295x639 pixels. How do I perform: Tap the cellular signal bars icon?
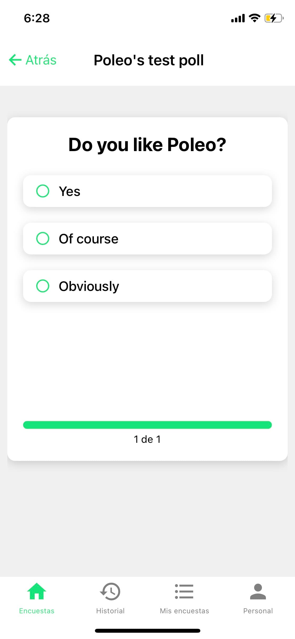pos(238,18)
